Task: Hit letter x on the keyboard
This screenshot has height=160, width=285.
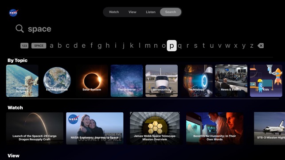Action: [x=236, y=46]
